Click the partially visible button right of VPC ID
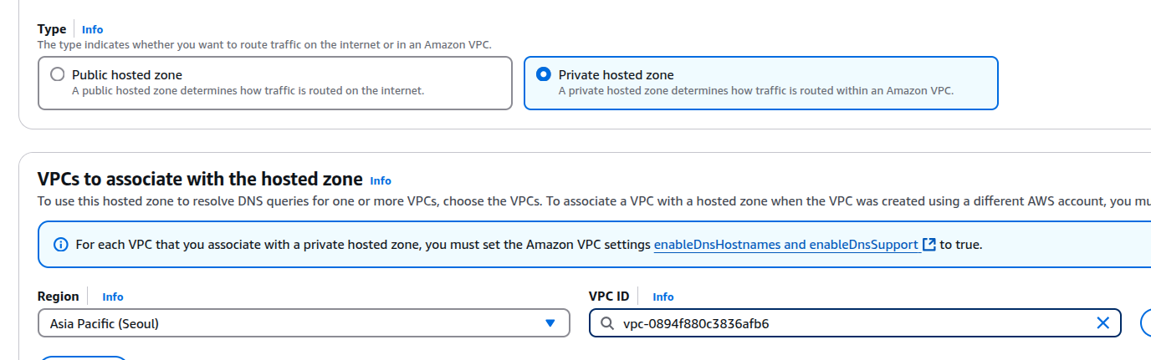1151x360 pixels. [1146, 323]
